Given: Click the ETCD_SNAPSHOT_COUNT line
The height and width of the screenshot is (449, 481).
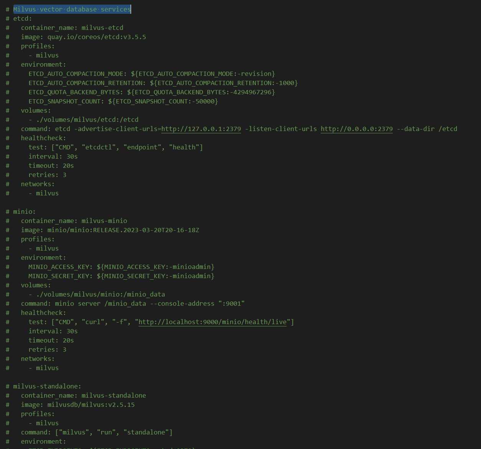Looking at the screenshot, I should (x=123, y=101).
